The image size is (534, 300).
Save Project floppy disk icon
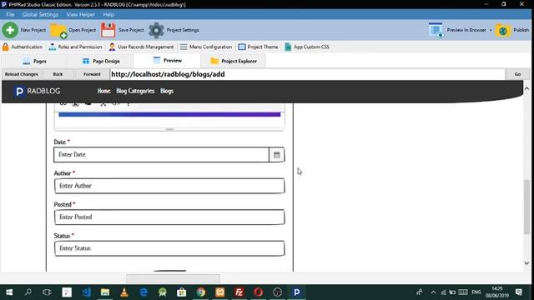pos(108,30)
